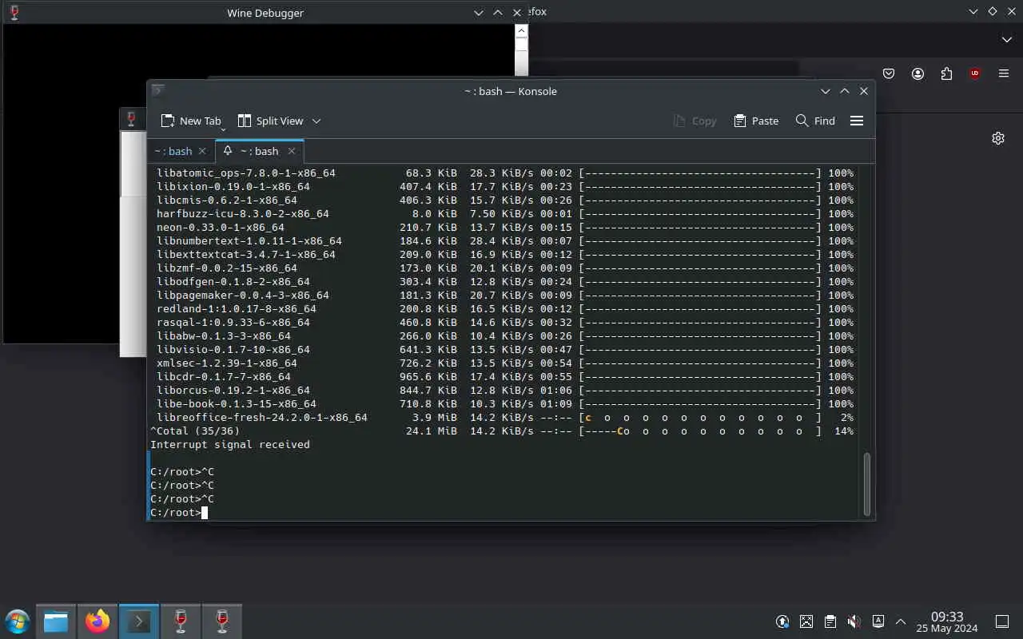Click the show desktop icon
Screen dimensions: 1023x639
[1001, 621]
